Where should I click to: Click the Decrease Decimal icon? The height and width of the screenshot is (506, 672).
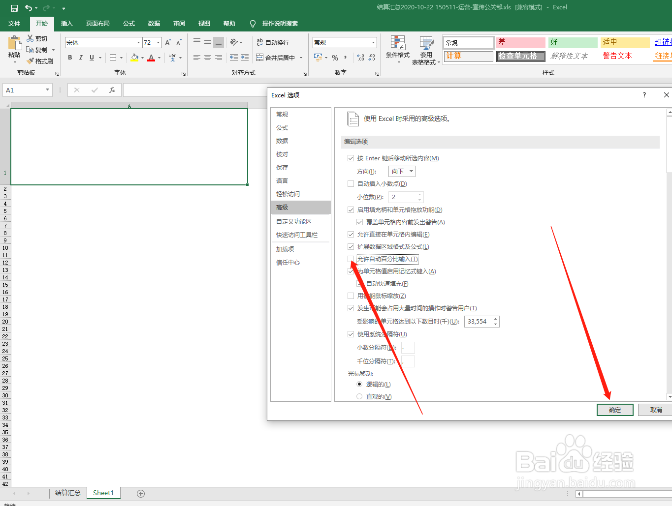372,58
